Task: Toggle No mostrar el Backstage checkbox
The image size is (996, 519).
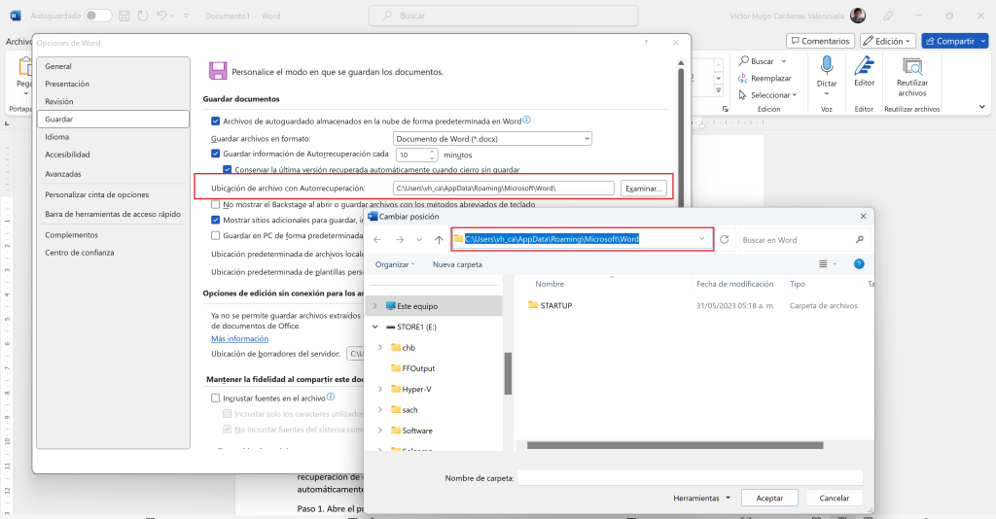Action: tap(215, 204)
